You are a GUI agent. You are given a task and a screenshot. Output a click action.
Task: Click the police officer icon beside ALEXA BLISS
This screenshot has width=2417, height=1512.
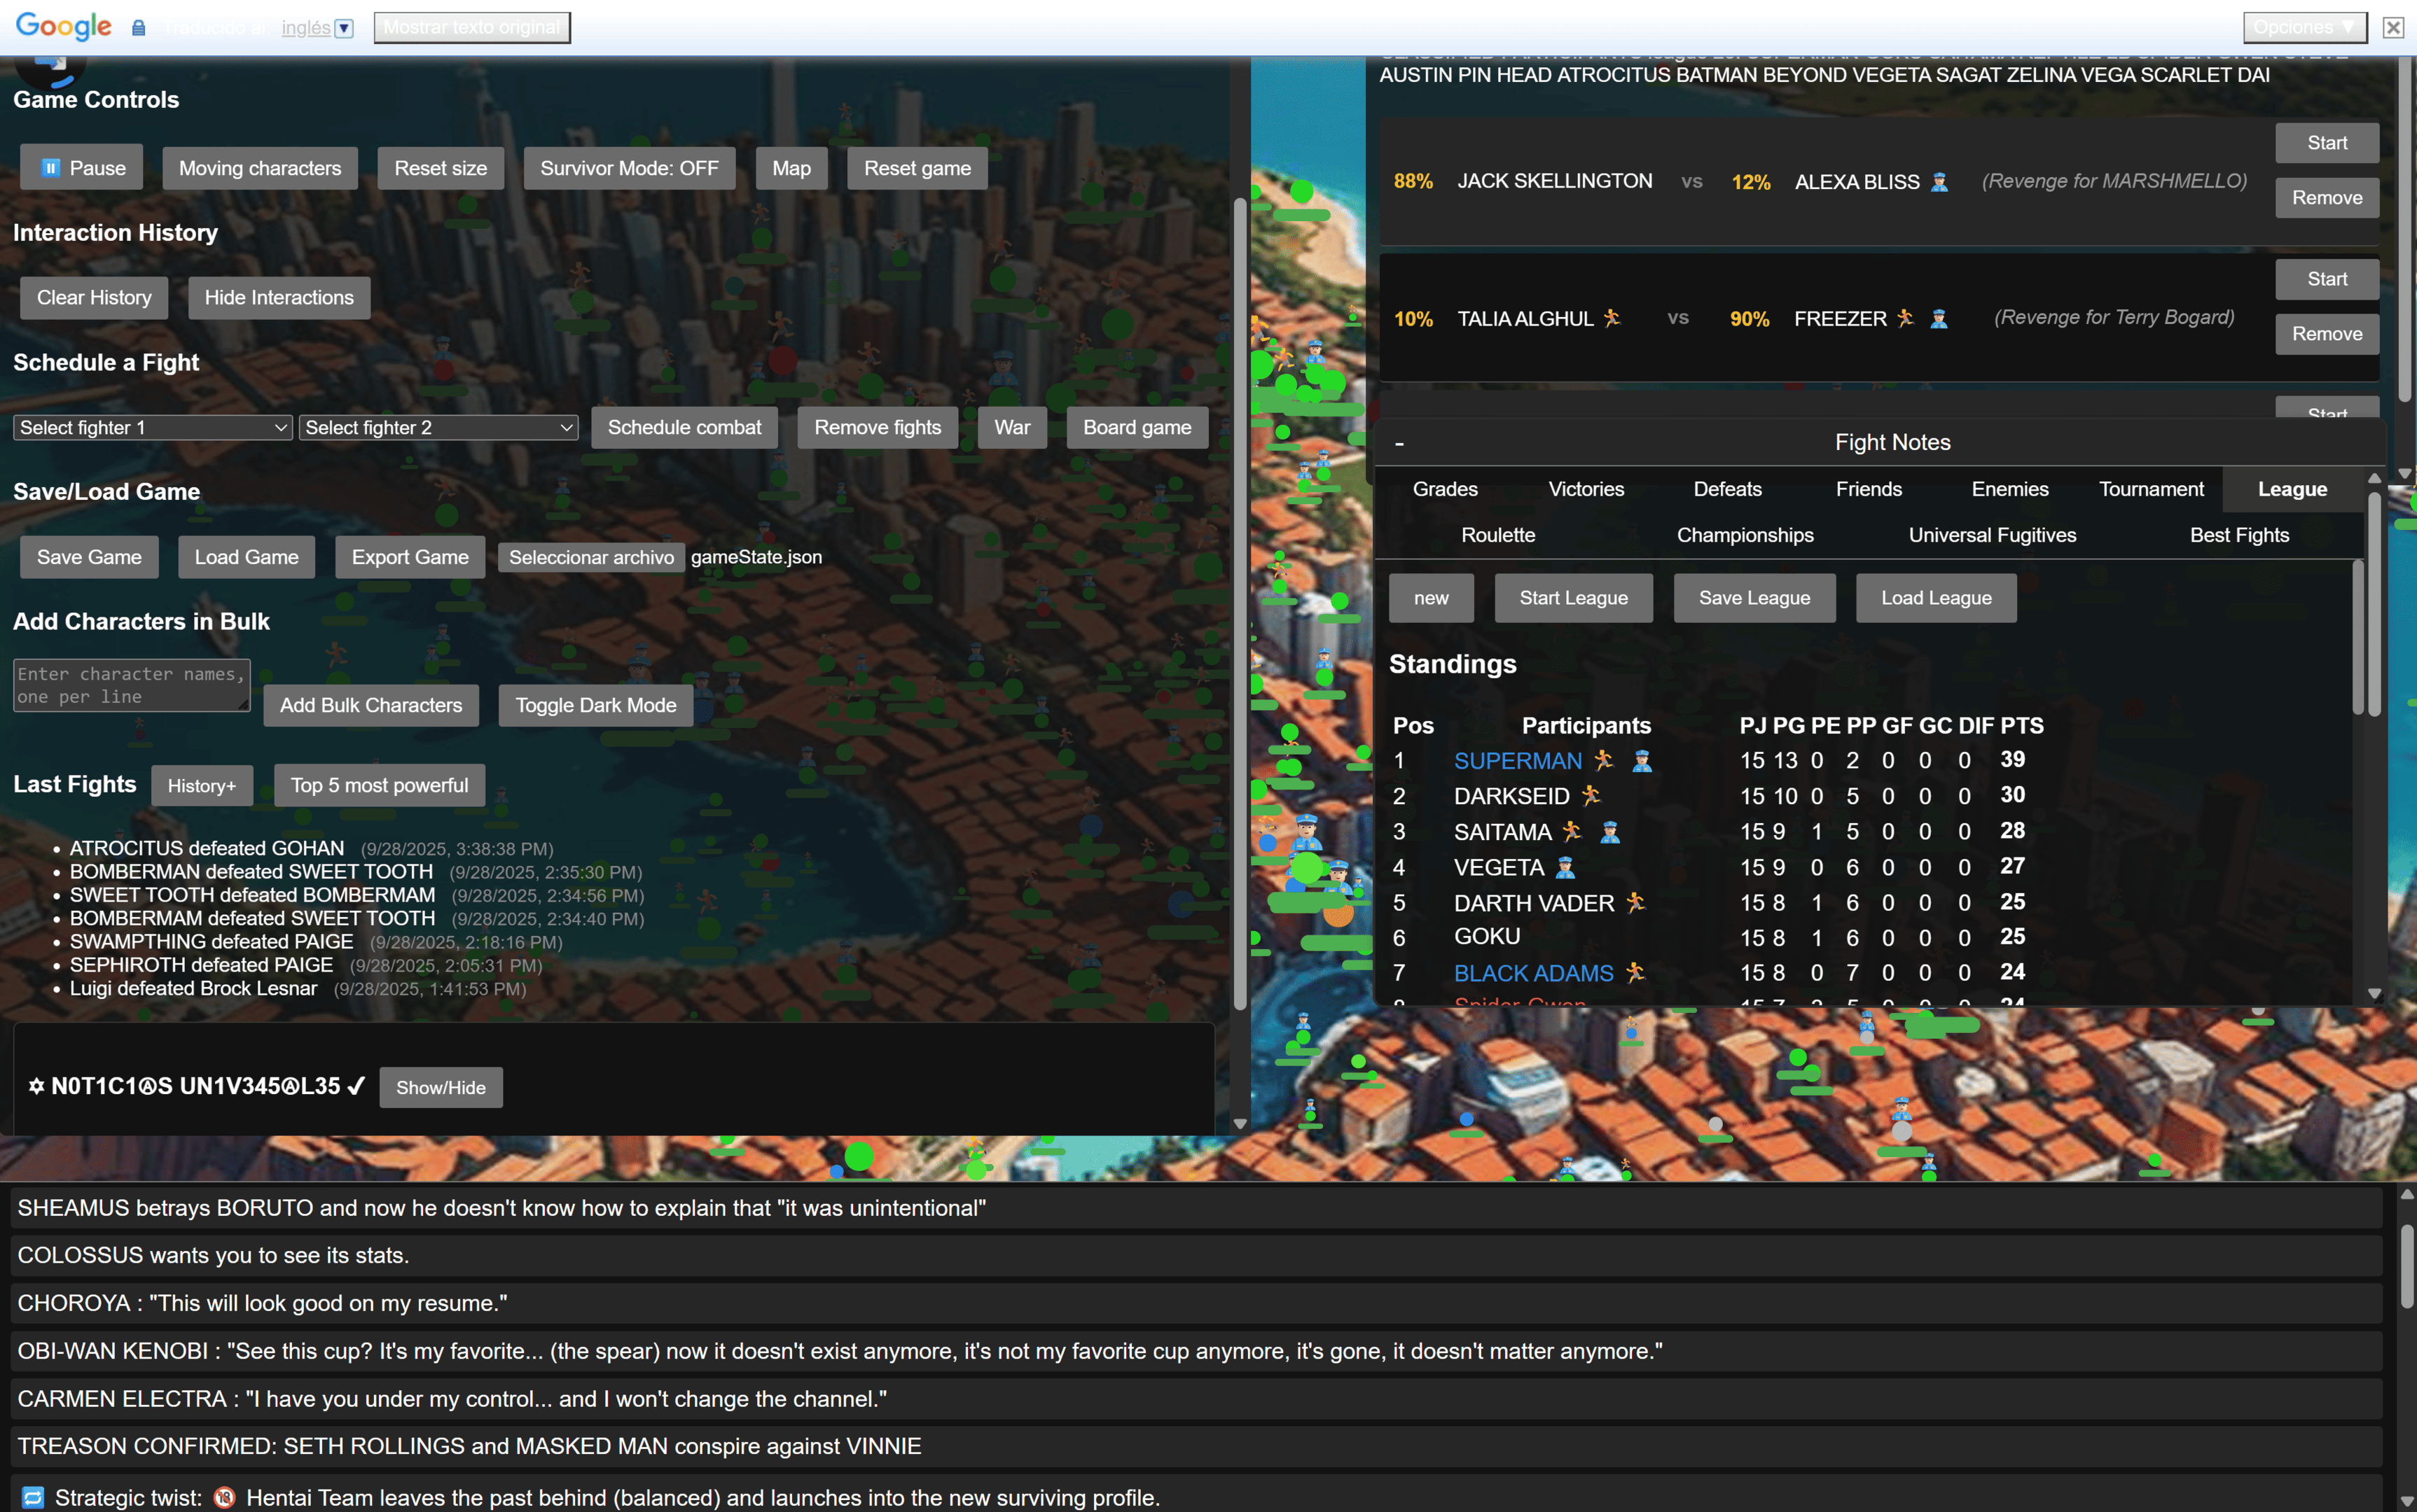[1939, 182]
